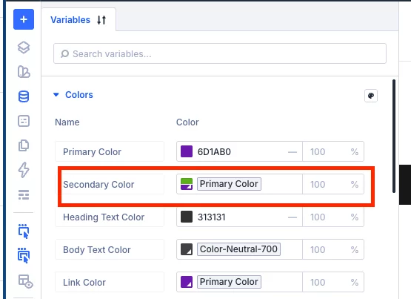The image size is (411, 299).
Task: Open the form settings sidebar icon
Action: tap(24, 121)
